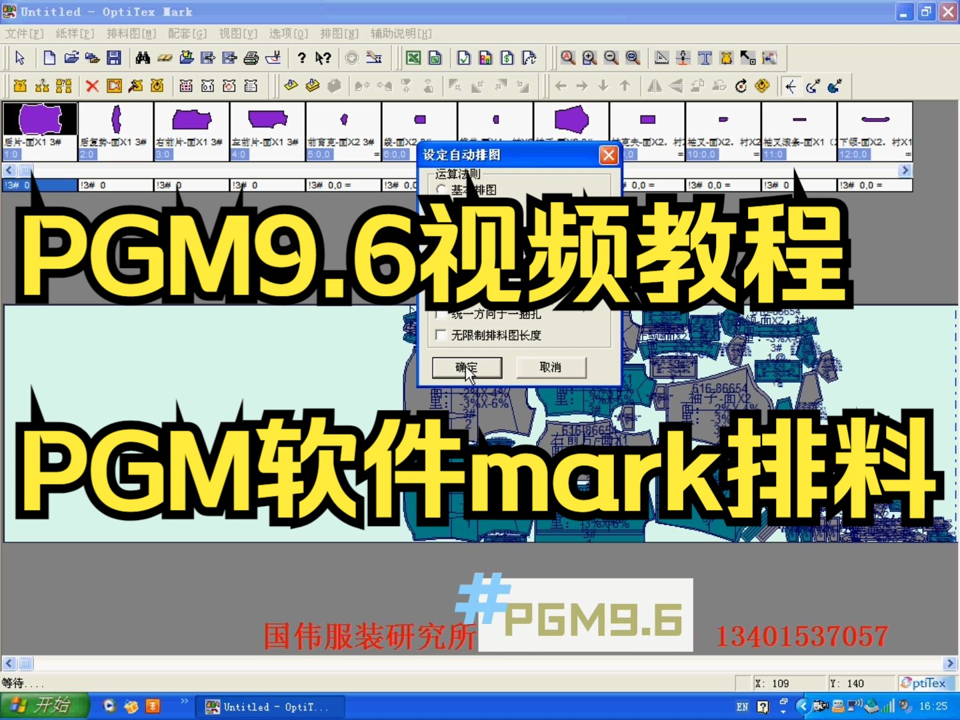Select the text T tool
The height and width of the screenshot is (720, 960).
point(705,58)
